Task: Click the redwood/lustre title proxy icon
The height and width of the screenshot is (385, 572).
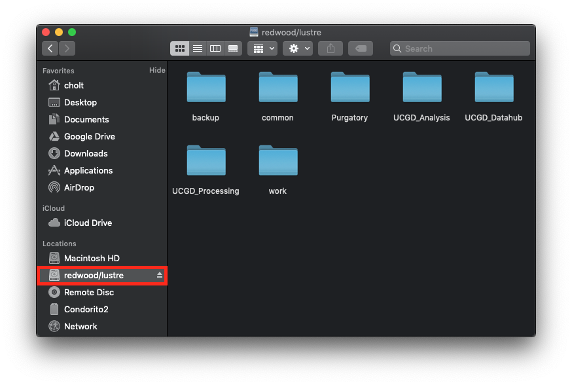Action: (254, 32)
